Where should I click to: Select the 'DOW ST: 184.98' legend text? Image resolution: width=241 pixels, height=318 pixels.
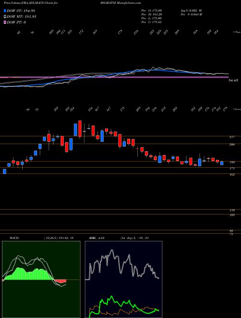pos(21,11)
